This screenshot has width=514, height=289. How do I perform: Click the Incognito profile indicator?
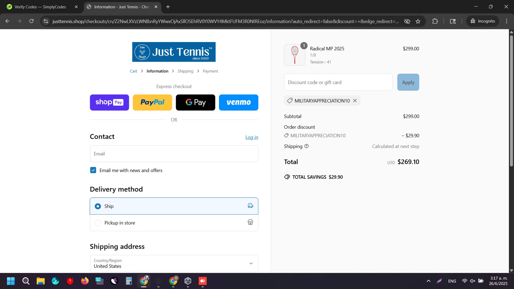pos(483,21)
